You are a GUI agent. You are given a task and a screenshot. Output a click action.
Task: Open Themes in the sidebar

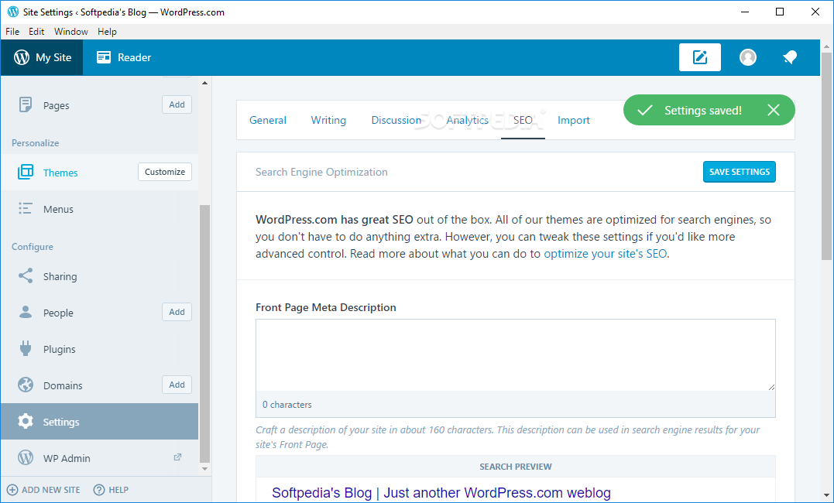60,173
